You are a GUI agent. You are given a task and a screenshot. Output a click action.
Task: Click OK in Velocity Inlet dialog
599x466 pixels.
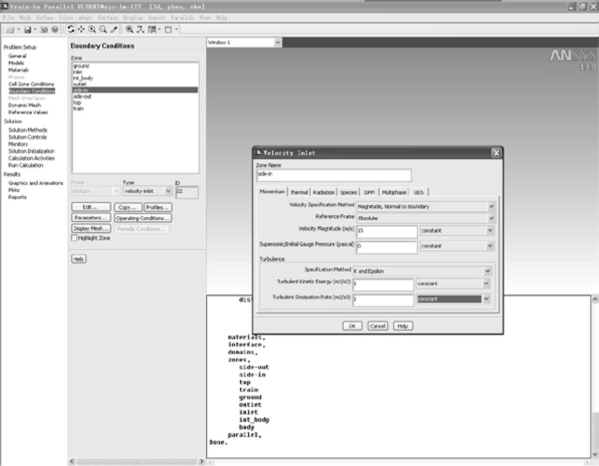352,326
